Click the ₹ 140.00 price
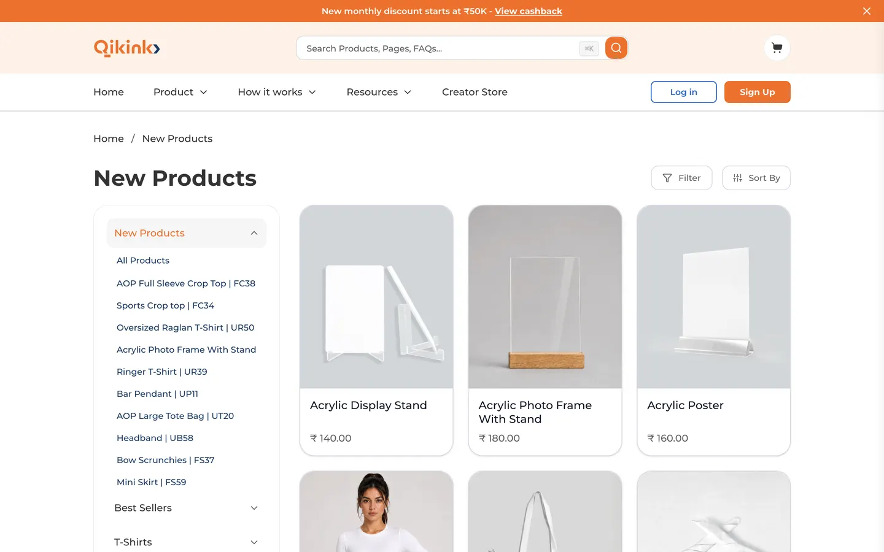This screenshot has height=552, width=884. [331, 438]
